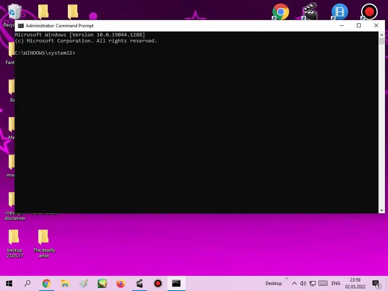Screen dimensions: 388x291
Task: Click the Command Prompt title bar icon
Action: (21, 26)
